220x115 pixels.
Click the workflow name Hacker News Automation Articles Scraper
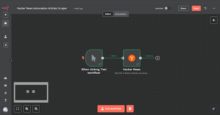click(x=42, y=8)
